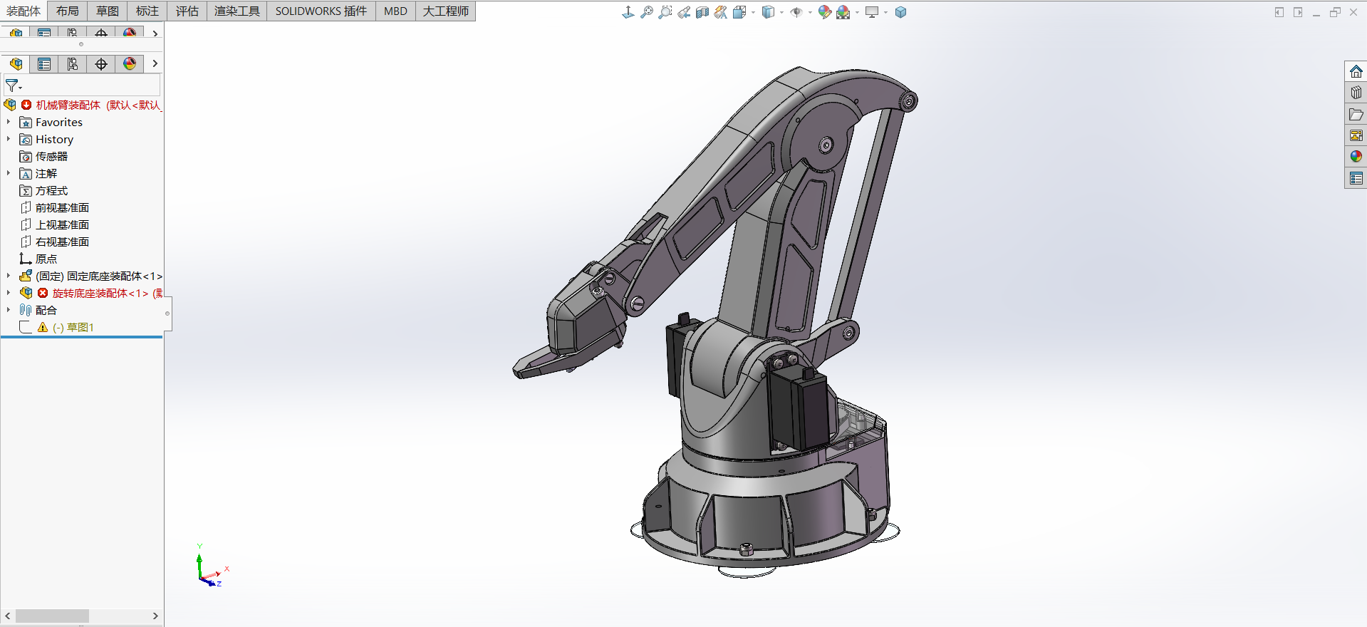Click the tree scrollbar left arrow
This screenshot has height=627, width=1367.
pyautogui.click(x=8, y=616)
